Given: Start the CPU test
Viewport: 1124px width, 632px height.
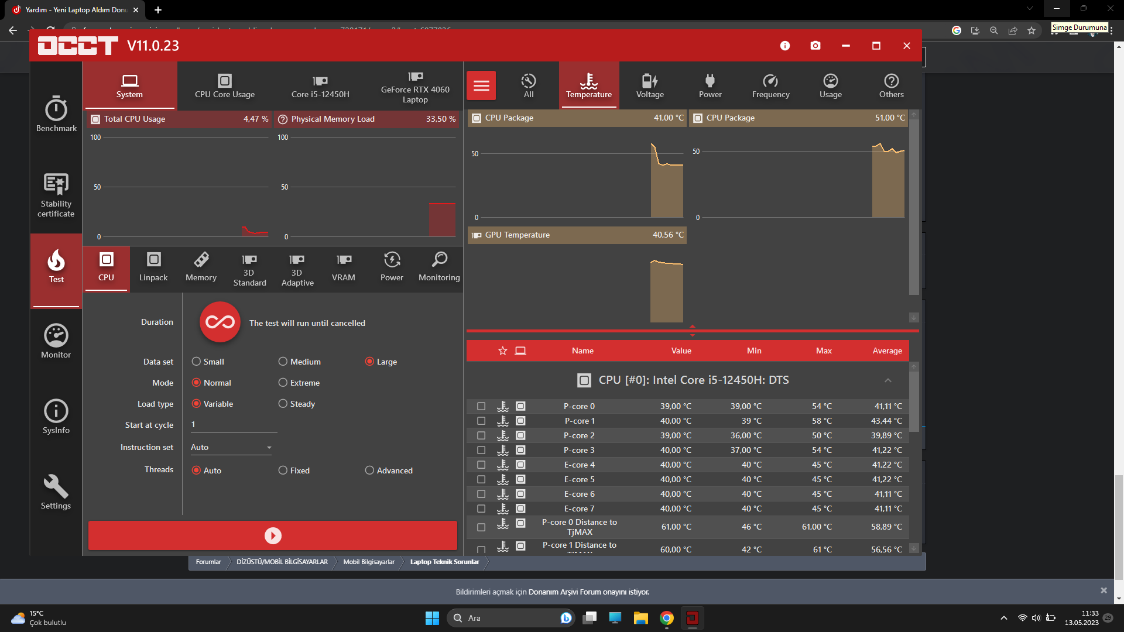Looking at the screenshot, I should point(273,535).
